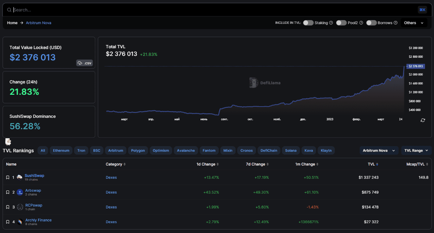Click the SushiSwap TVL value $1 337 243
The width and height of the screenshot is (434, 233).
[369, 177]
